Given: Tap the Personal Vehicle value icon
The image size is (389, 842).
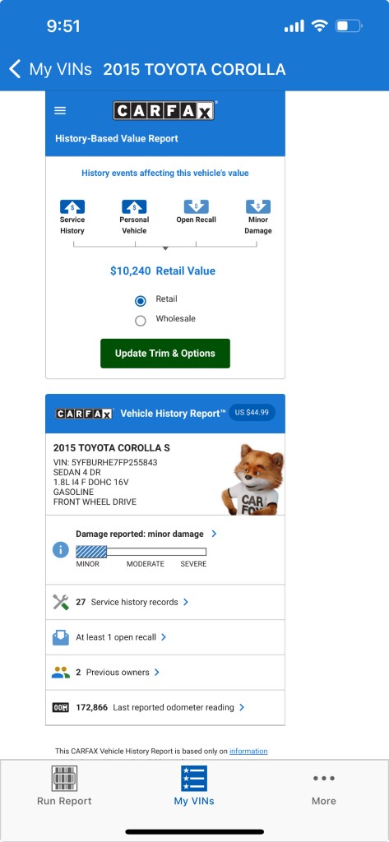Looking at the screenshot, I should point(134,206).
